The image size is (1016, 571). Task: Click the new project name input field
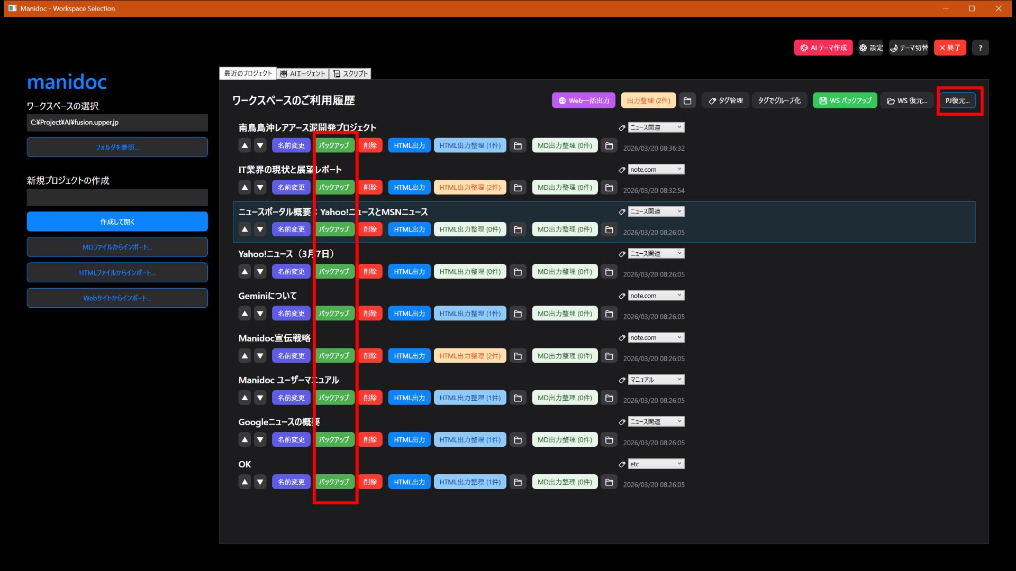(x=117, y=197)
